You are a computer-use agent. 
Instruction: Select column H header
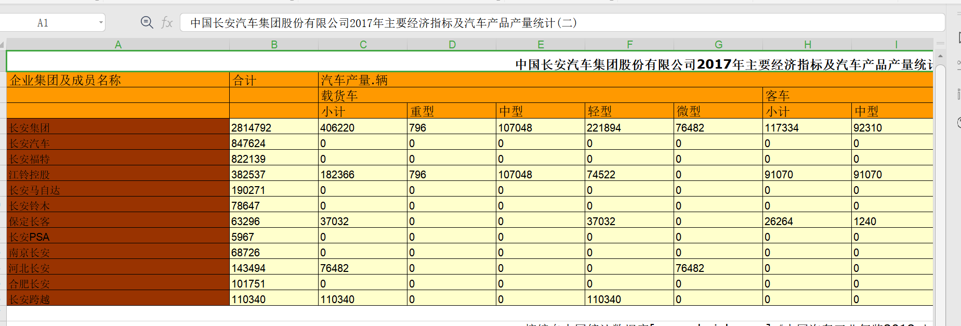tap(807, 45)
